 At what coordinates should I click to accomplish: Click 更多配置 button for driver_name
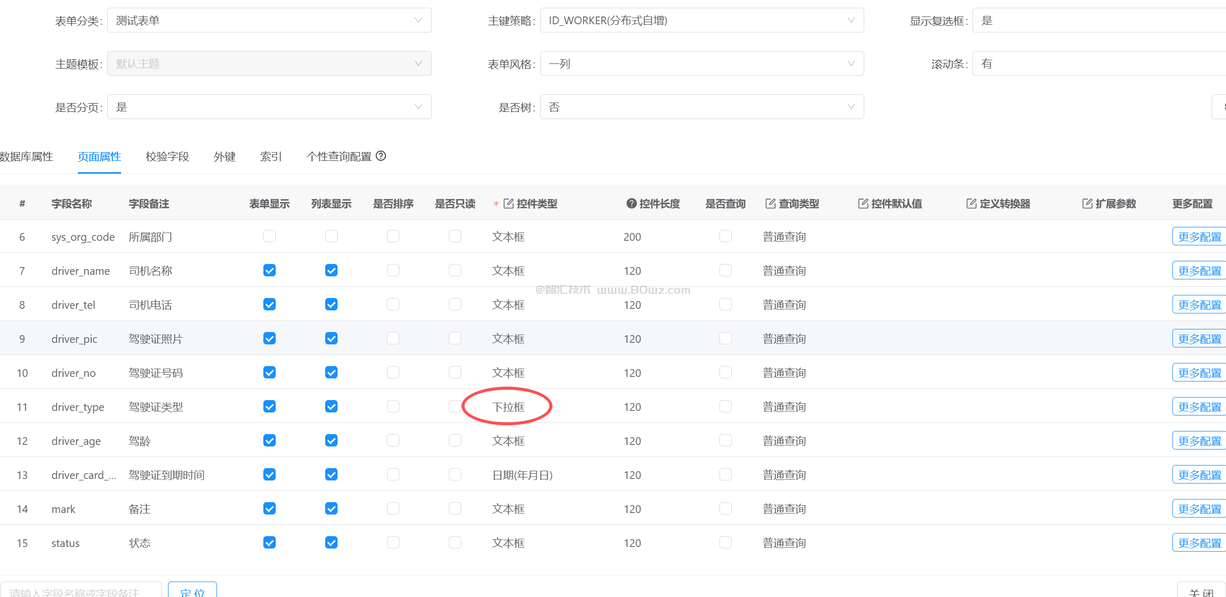coord(1199,271)
